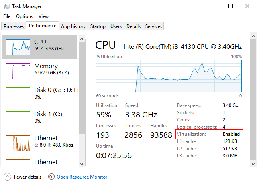The width and height of the screenshot is (257, 187).
Task: Open Resource Monitor link
Action: tap(82, 177)
